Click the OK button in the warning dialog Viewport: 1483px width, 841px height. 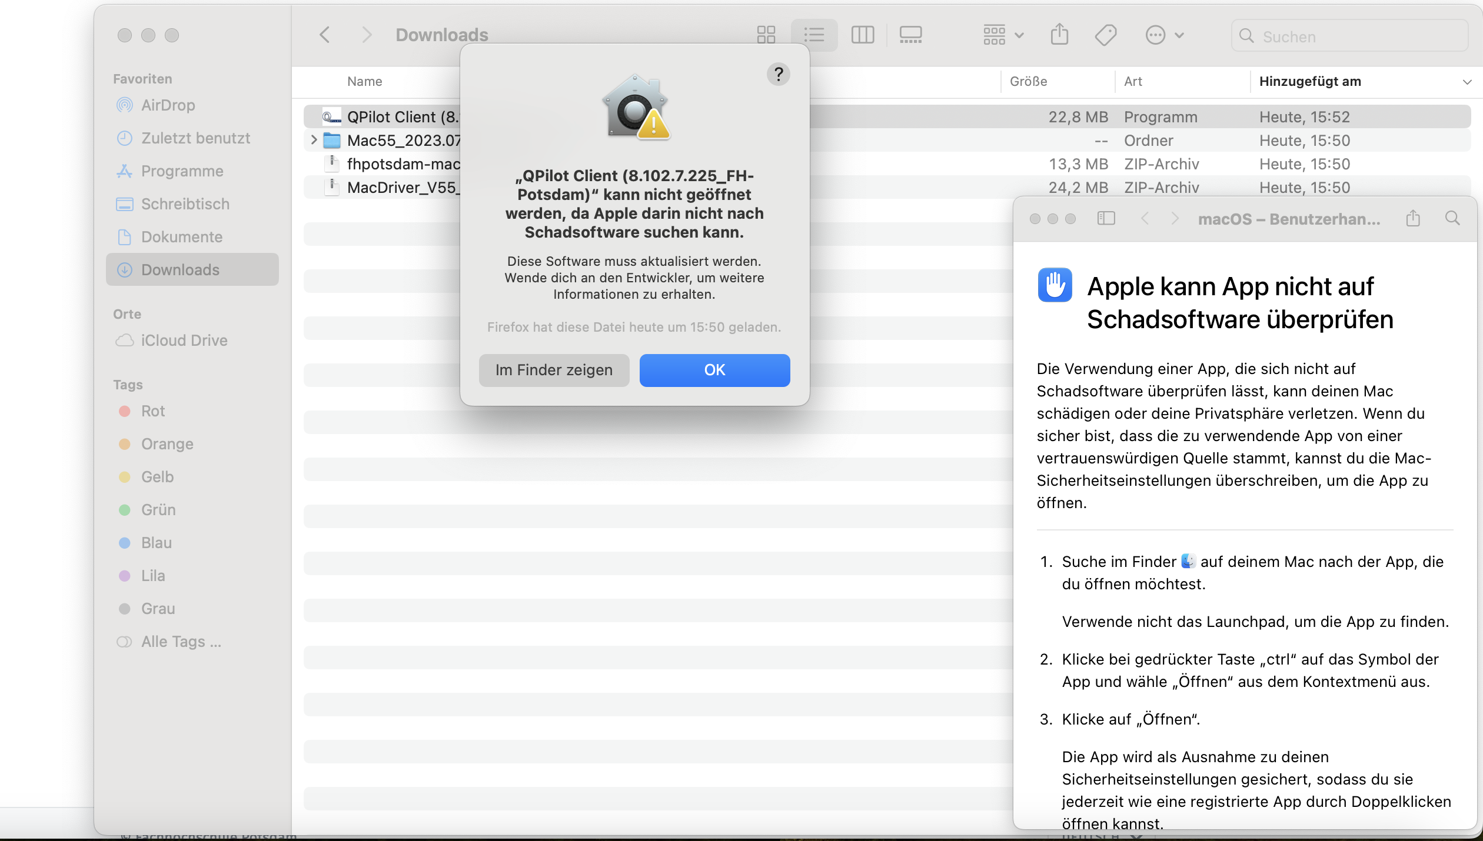point(714,370)
